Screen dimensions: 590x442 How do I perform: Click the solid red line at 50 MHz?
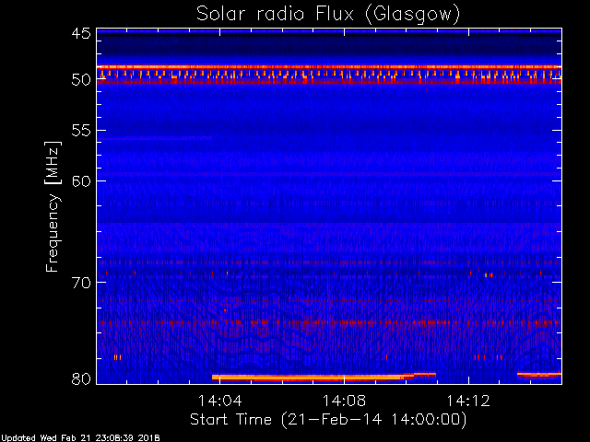[329, 82]
